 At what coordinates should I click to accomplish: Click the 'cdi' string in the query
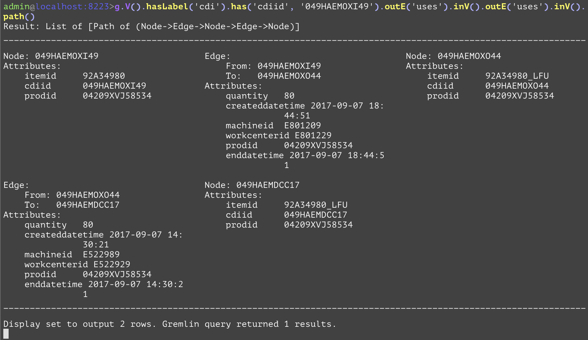pos(207,7)
